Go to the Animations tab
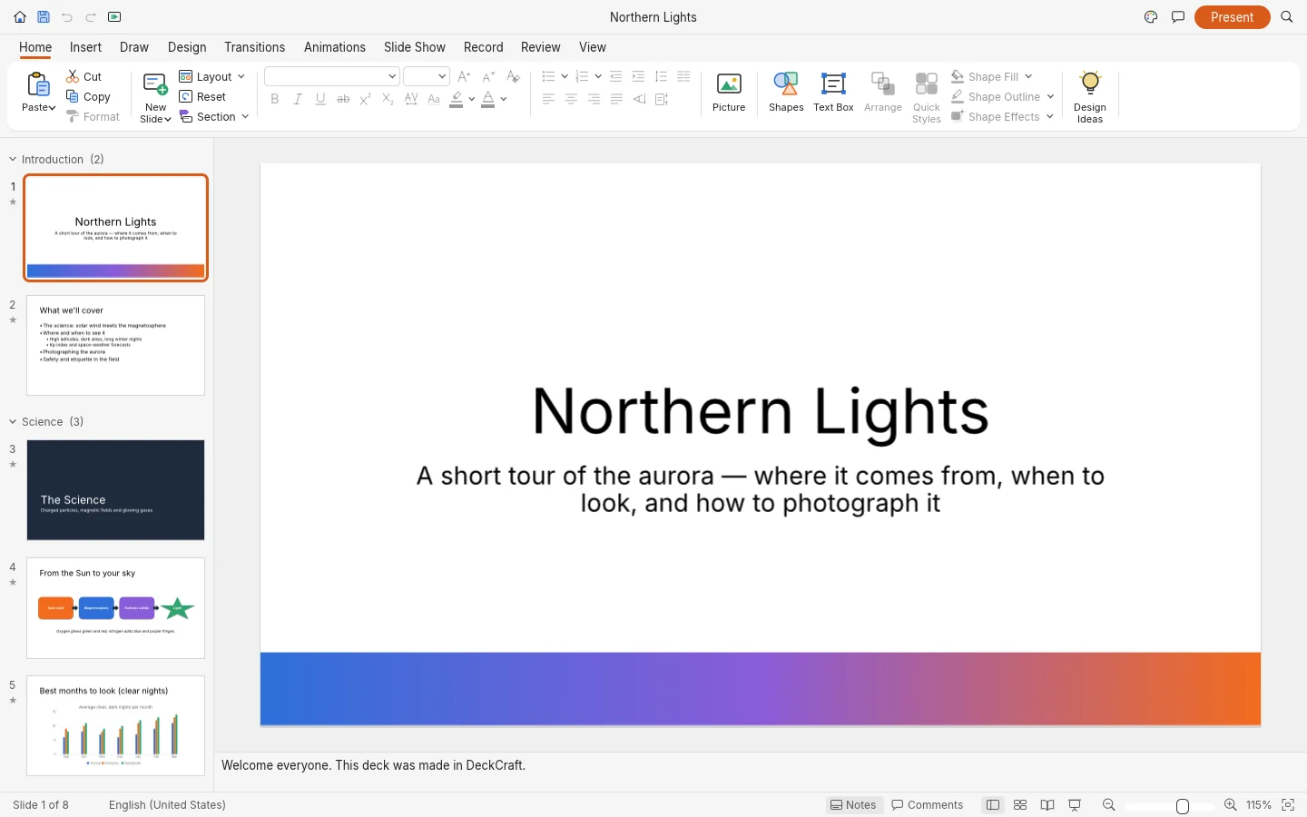 335,47
